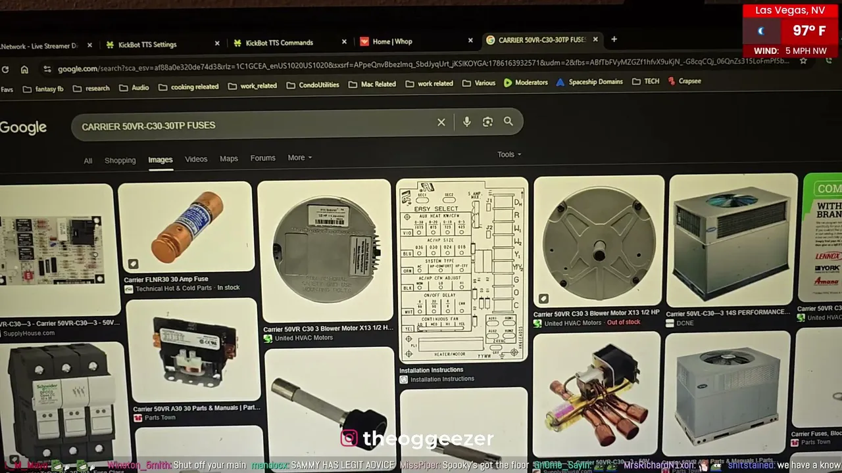Close the CARRIER 50VR-C30-30TP FUSES tab
Viewport: 842px width, 473px height.
tap(595, 39)
